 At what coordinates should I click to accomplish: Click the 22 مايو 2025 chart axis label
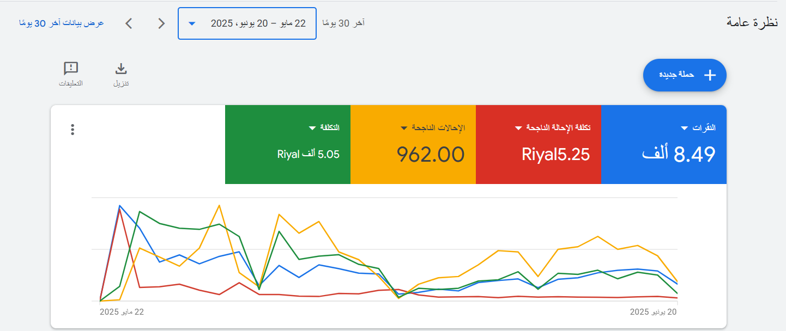point(122,312)
